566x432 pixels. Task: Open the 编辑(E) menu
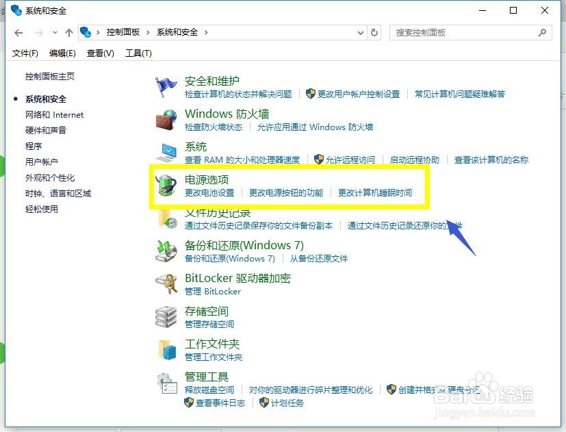[x=62, y=53]
